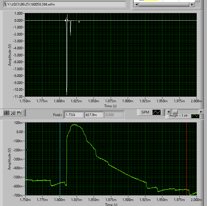Click left arrow of top horizontal scrollbar

[x=136, y=4]
